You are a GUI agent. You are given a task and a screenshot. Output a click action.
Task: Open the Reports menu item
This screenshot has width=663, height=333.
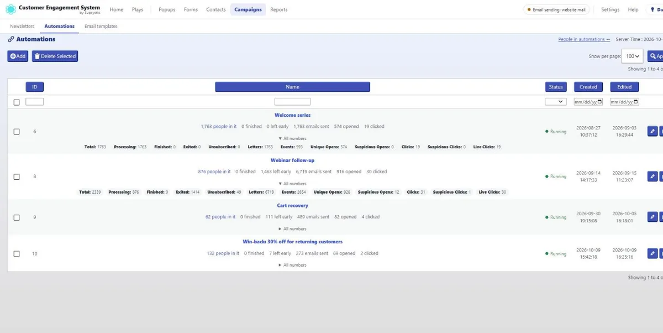click(x=279, y=9)
